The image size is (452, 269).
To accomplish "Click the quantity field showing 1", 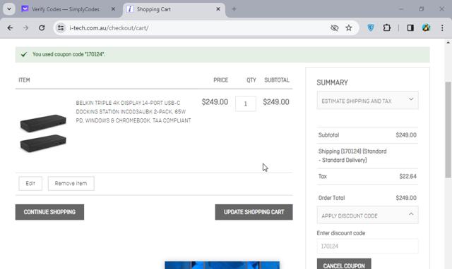I will pos(245,104).
